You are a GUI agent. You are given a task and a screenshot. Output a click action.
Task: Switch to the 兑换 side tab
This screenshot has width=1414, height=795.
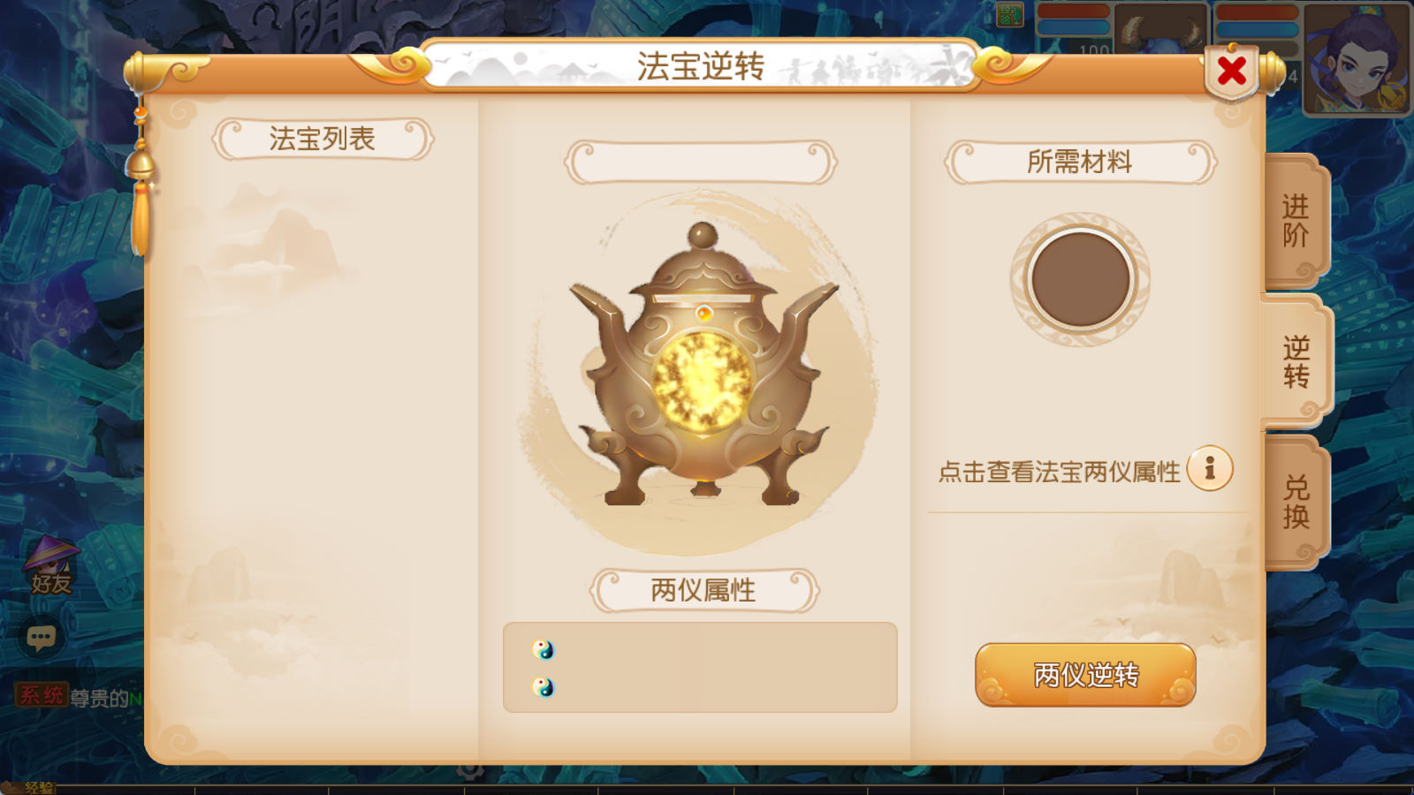(x=1296, y=502)
